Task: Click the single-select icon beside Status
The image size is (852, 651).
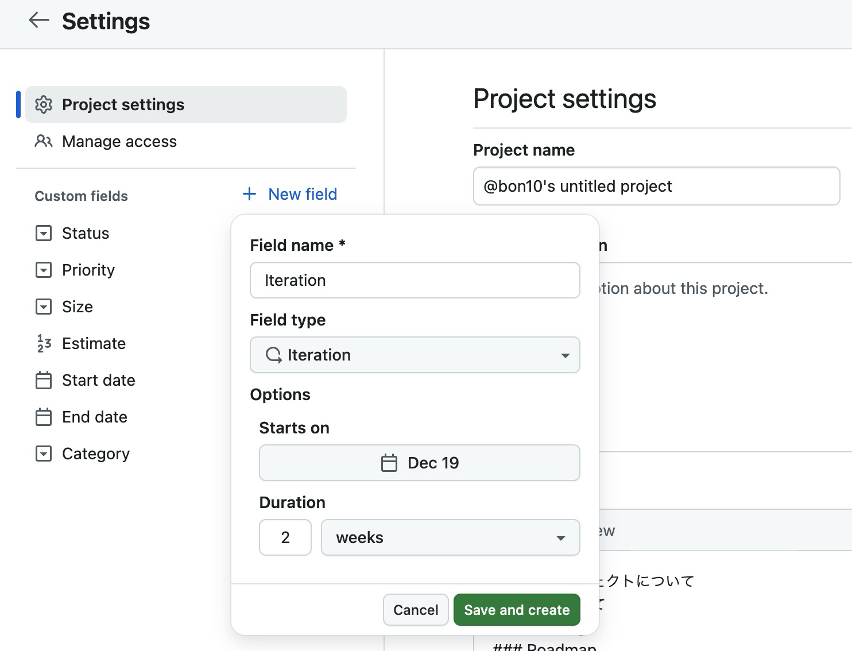Action: pyautogui.click(x=44, y=233)
